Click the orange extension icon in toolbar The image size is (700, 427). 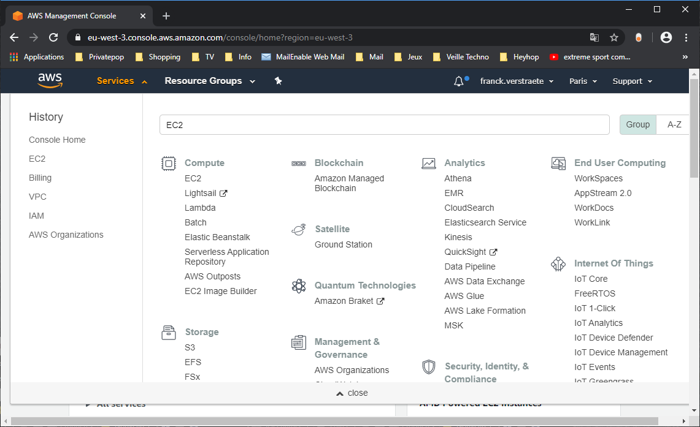(x=639, y=37)
